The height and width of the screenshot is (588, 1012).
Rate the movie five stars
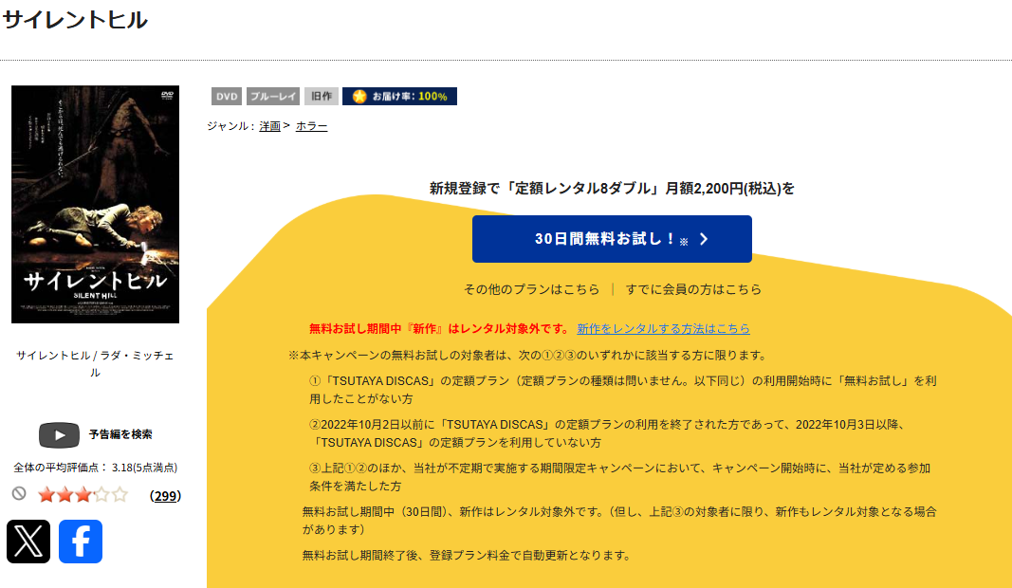click(120, 495)
